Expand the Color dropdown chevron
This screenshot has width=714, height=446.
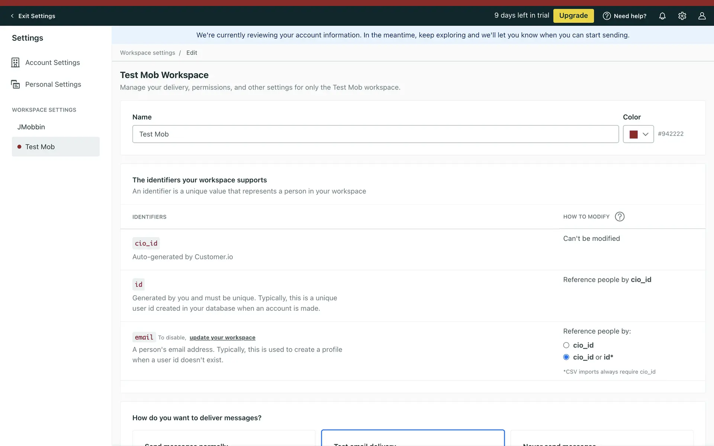(x=646, y=134)
